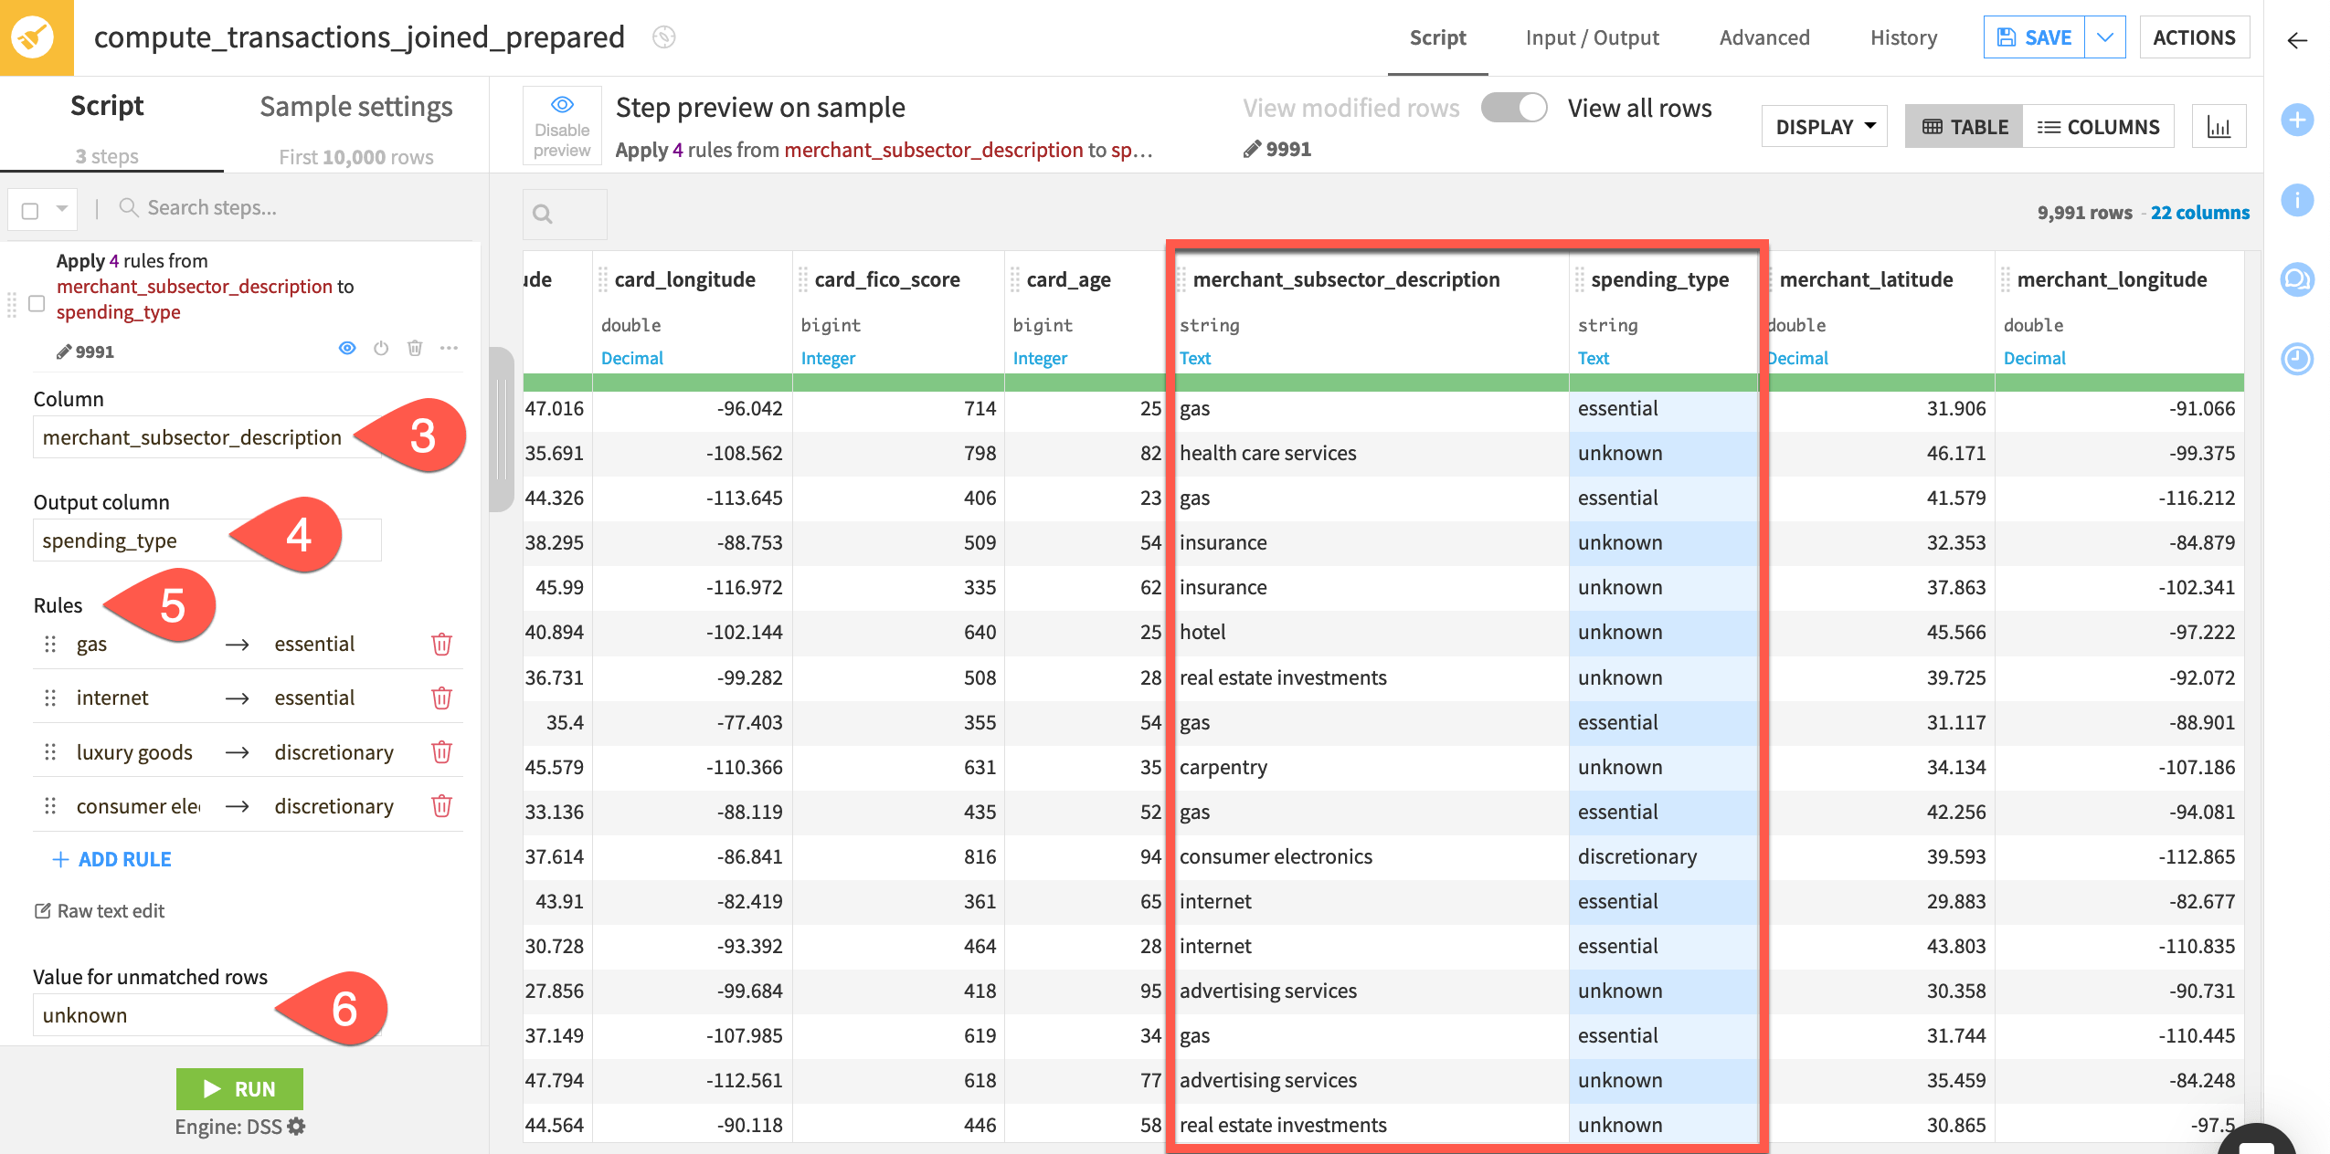This screenshot has width=2330, height=1154.
Task: Switch to COLUMNS view
Action: [2098, 127]
